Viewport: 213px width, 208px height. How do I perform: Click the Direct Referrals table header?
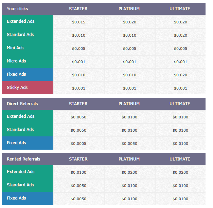[22, 104]
